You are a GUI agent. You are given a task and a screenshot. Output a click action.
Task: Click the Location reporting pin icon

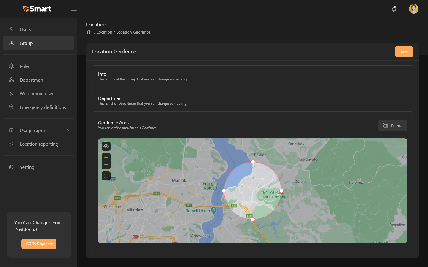point(11,144)
